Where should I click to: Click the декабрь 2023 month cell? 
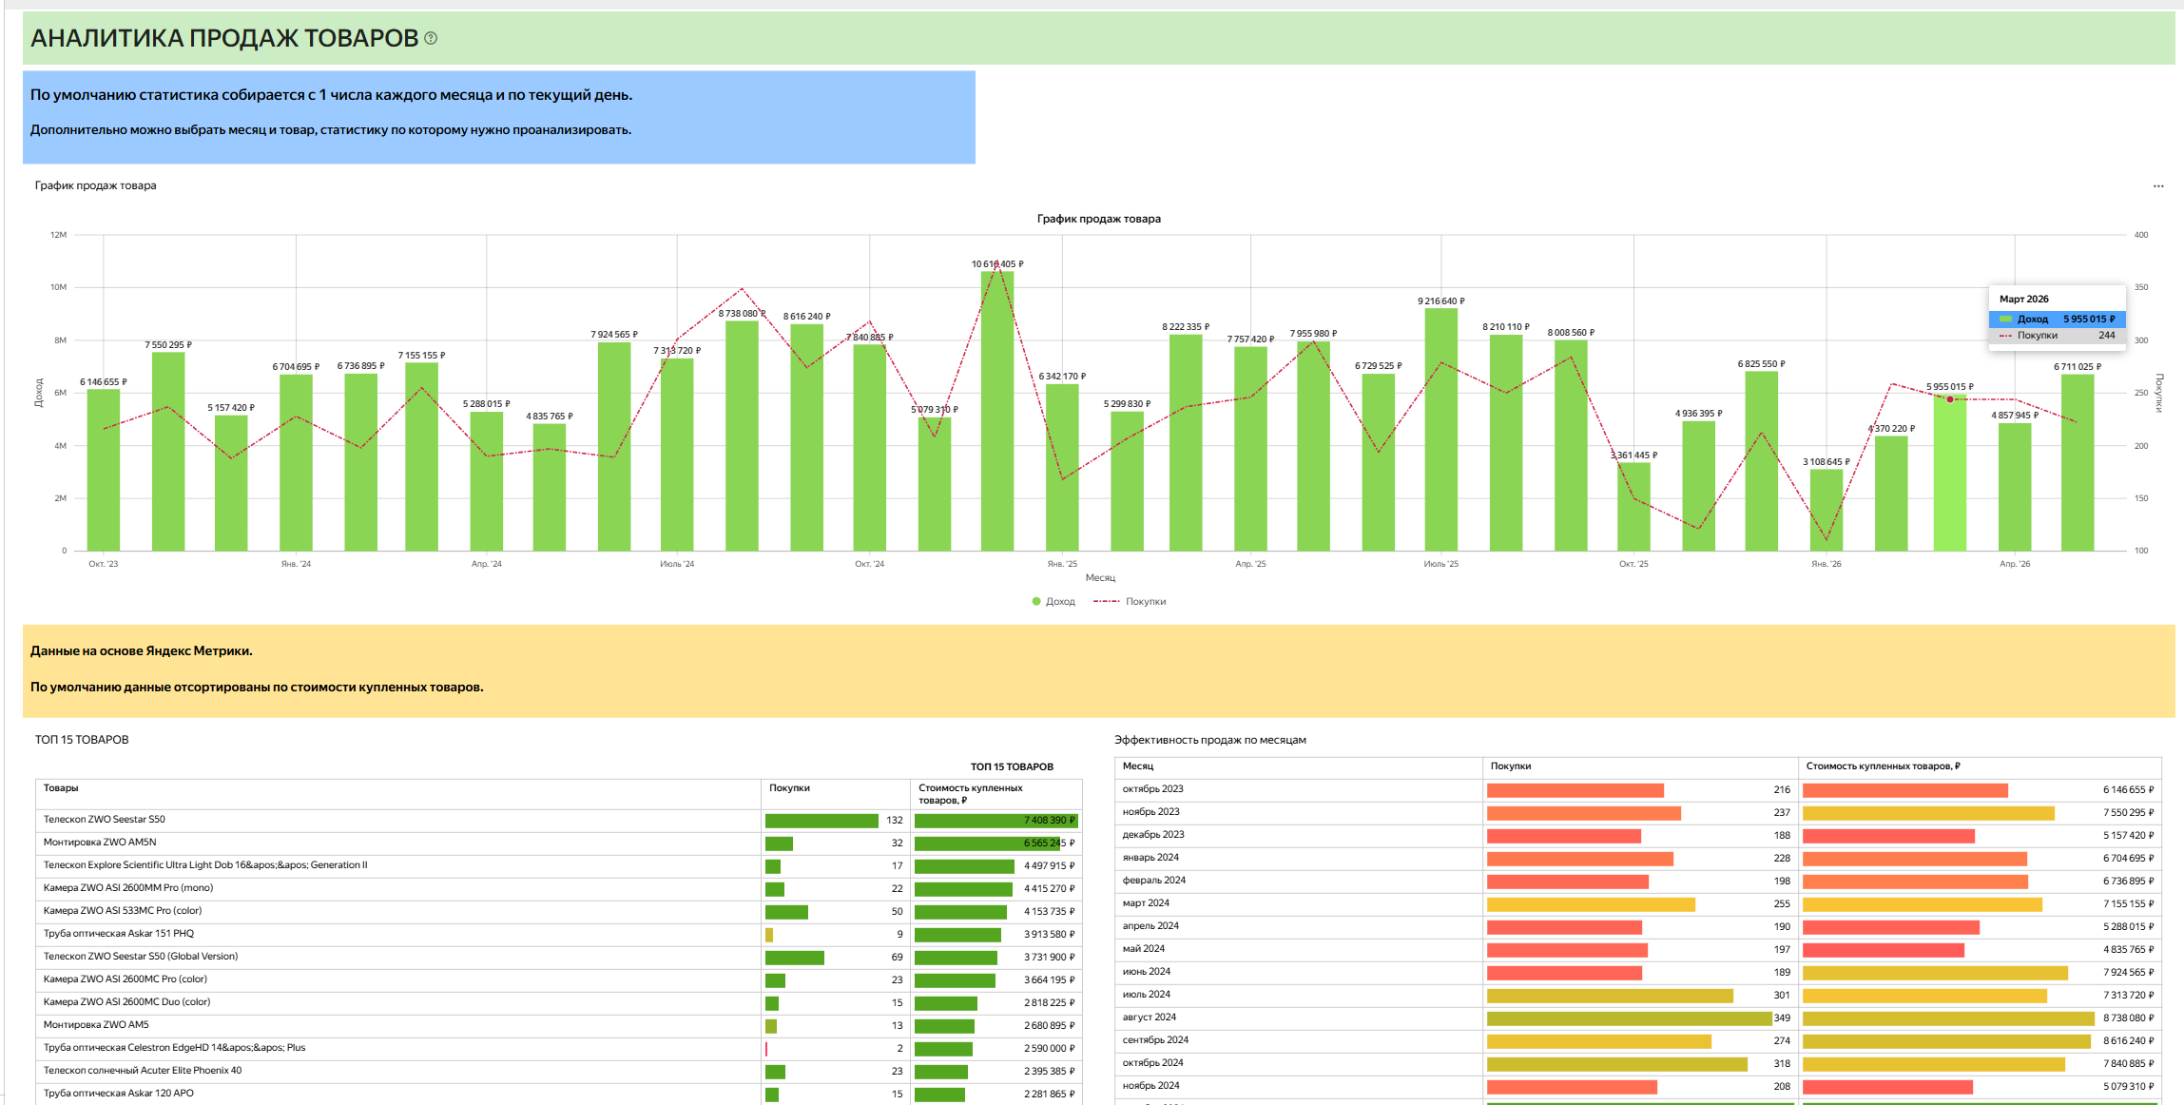click(x=1298, y=835)
